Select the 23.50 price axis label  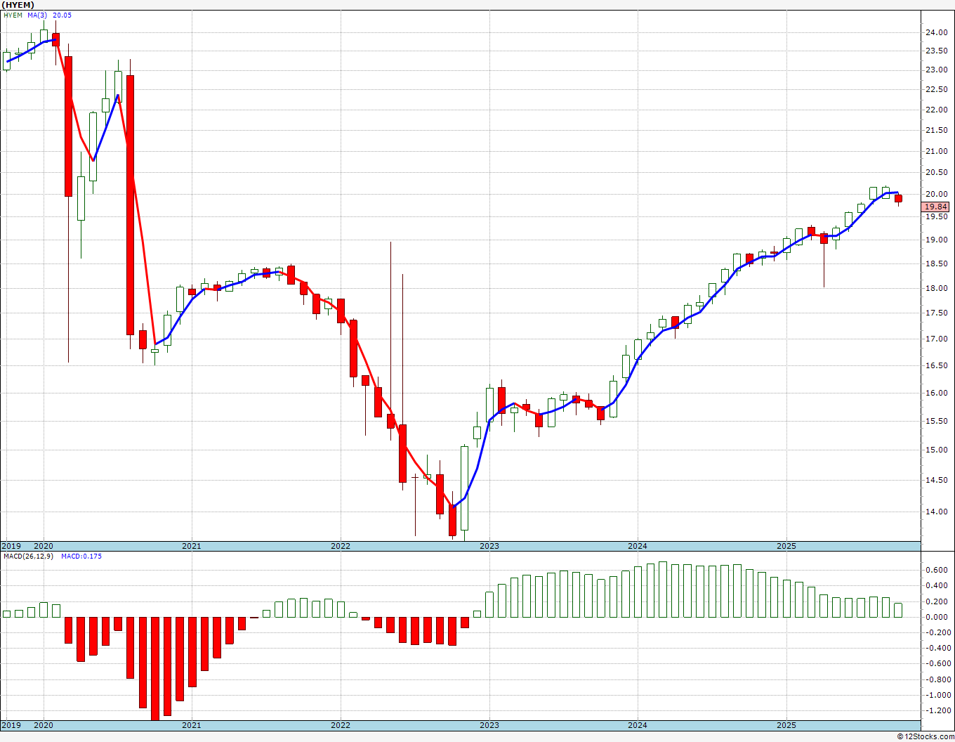click(x=937, y=51)
